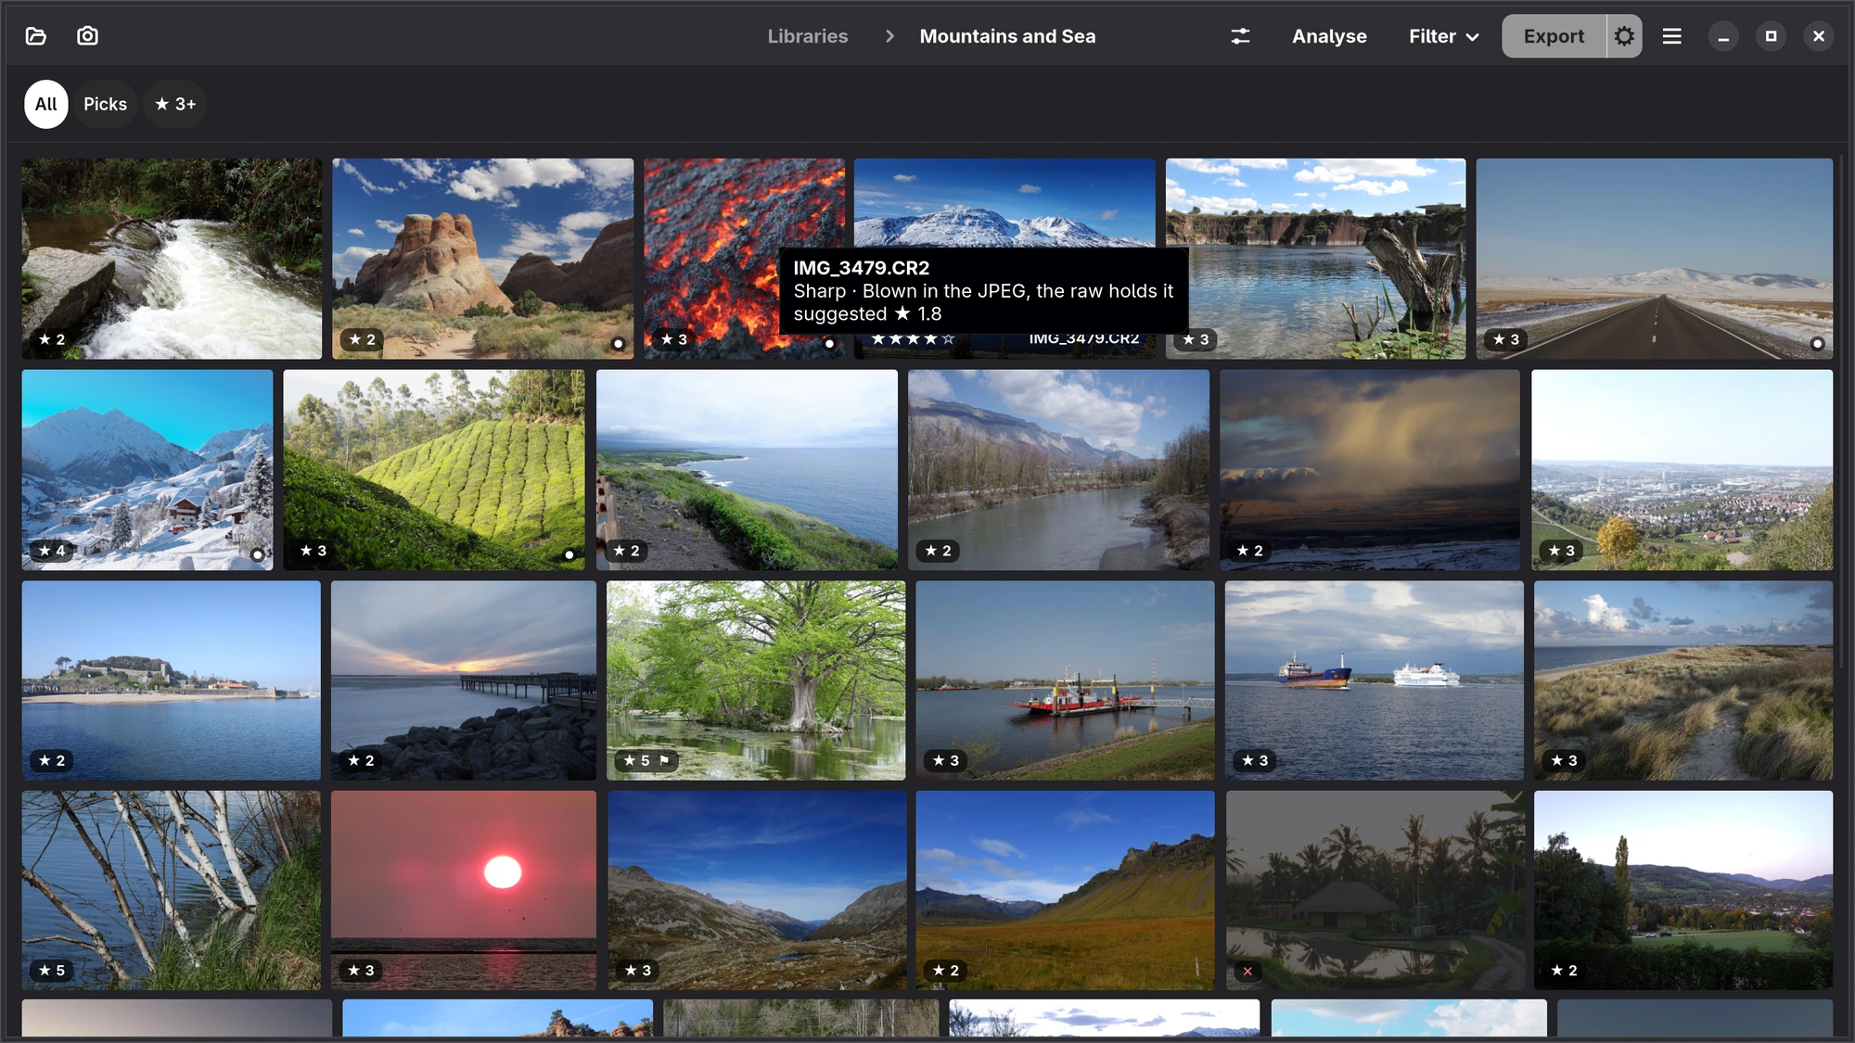Click the ★ 2 badge on waterfall photo

[52, 339]
